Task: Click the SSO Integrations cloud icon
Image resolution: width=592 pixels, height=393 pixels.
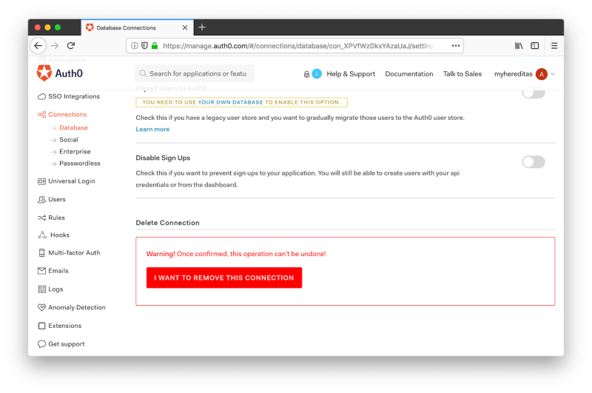Action: tap(41, 97)
